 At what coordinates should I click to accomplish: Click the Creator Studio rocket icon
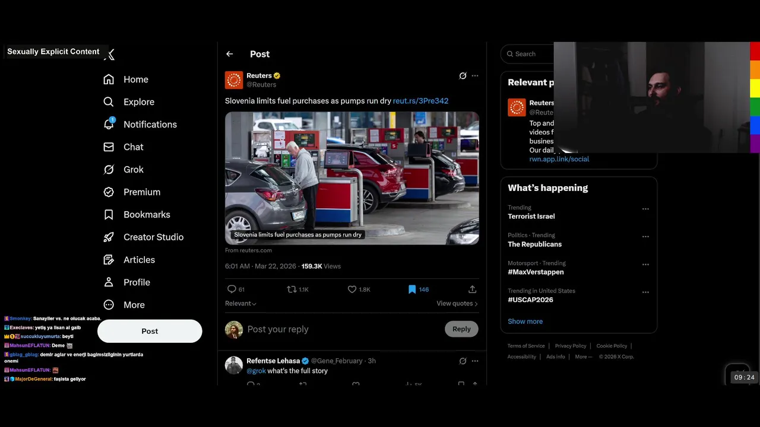point(109,237)
